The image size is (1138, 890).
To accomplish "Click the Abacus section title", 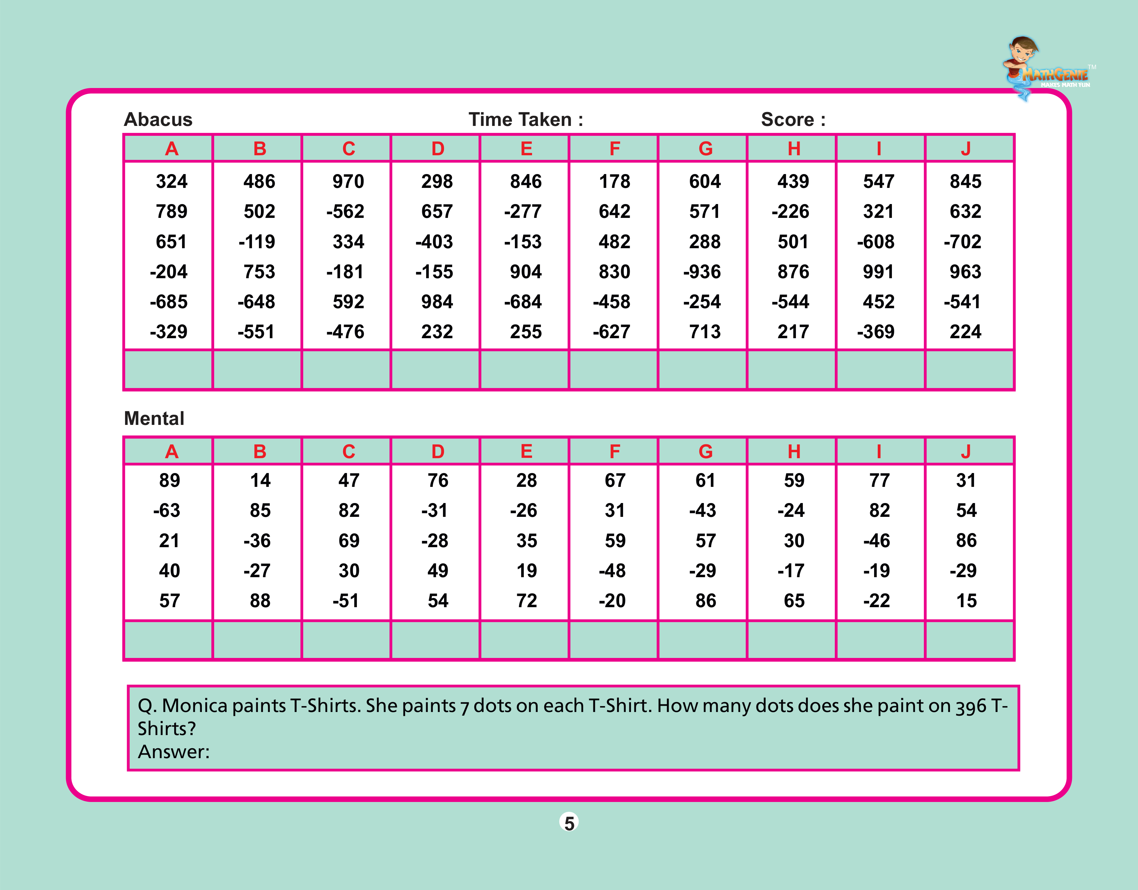I will pos(158,120).
